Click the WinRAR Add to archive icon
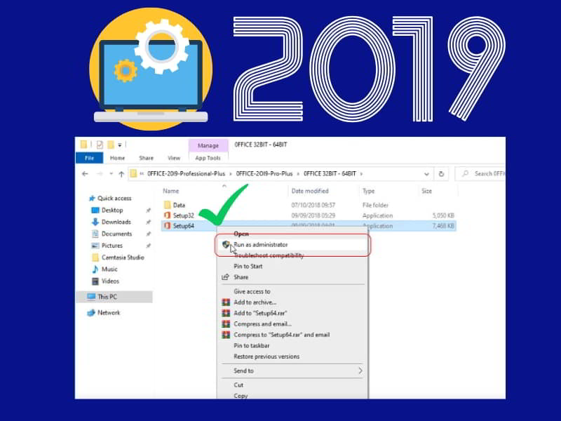The width and height of the screenshot is (561, 421). [x=228, y=301]
